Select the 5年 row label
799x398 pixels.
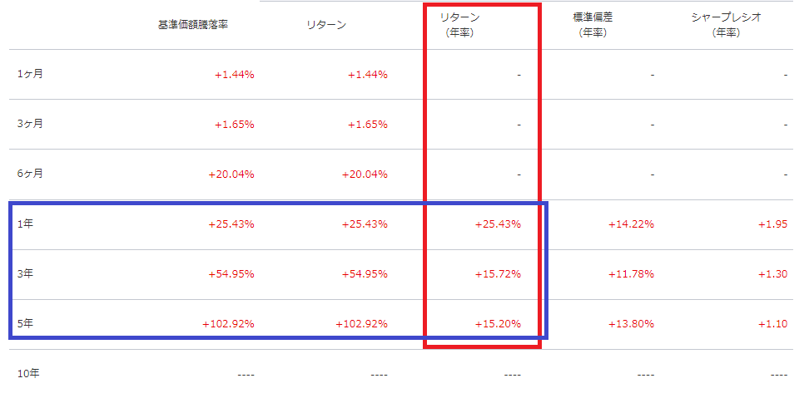tap(25, 323)
